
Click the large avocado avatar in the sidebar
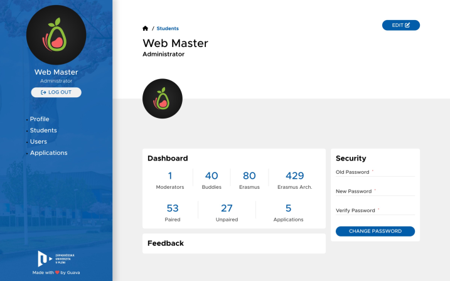(x=56, y=34)
